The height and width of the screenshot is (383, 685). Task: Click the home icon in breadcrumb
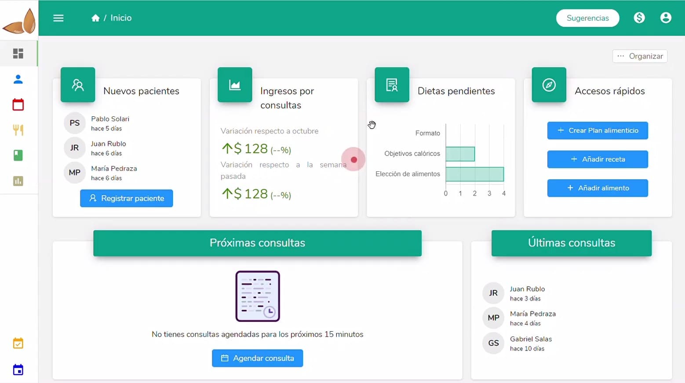pos(95,18)
